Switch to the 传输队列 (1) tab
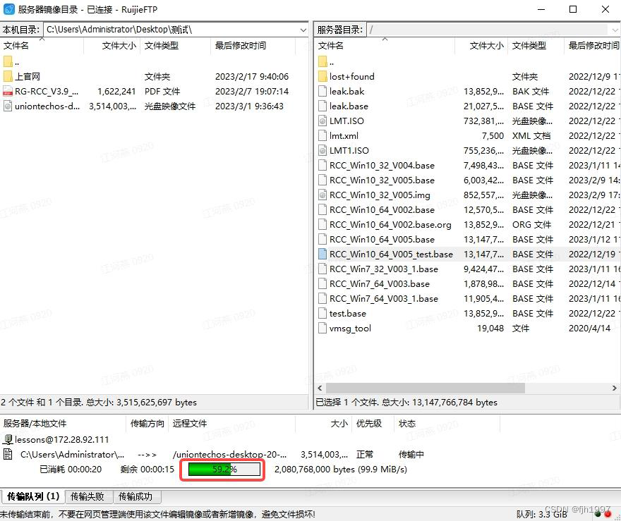Viewport: 621px width, 521px height. click(x=33, y=496)
